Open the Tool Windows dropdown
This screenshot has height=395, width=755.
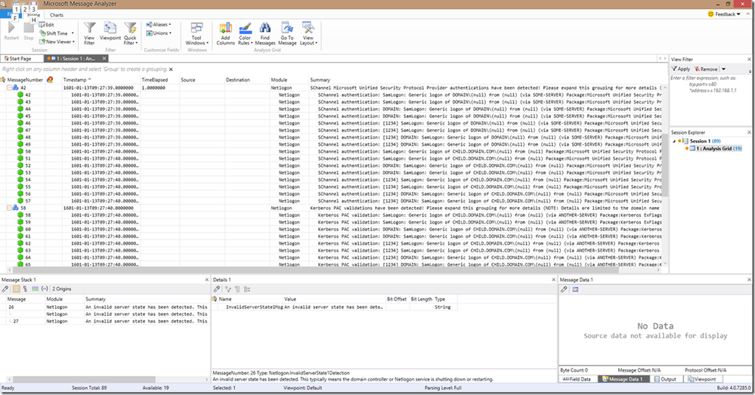point(196,33)
